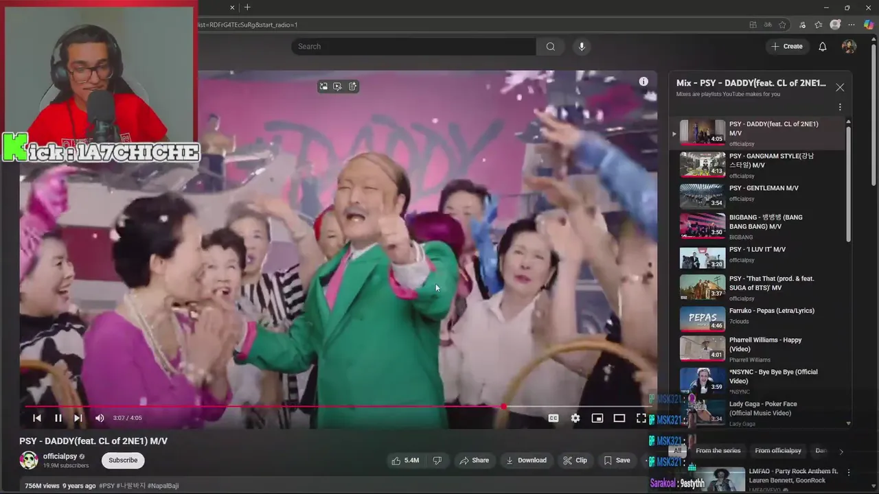Play PSY - GANGNAM STYLE M/V

coord(760,165)
